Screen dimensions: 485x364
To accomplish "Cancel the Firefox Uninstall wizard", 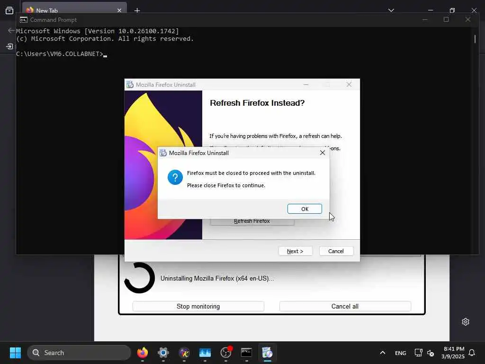I will 336,251.
